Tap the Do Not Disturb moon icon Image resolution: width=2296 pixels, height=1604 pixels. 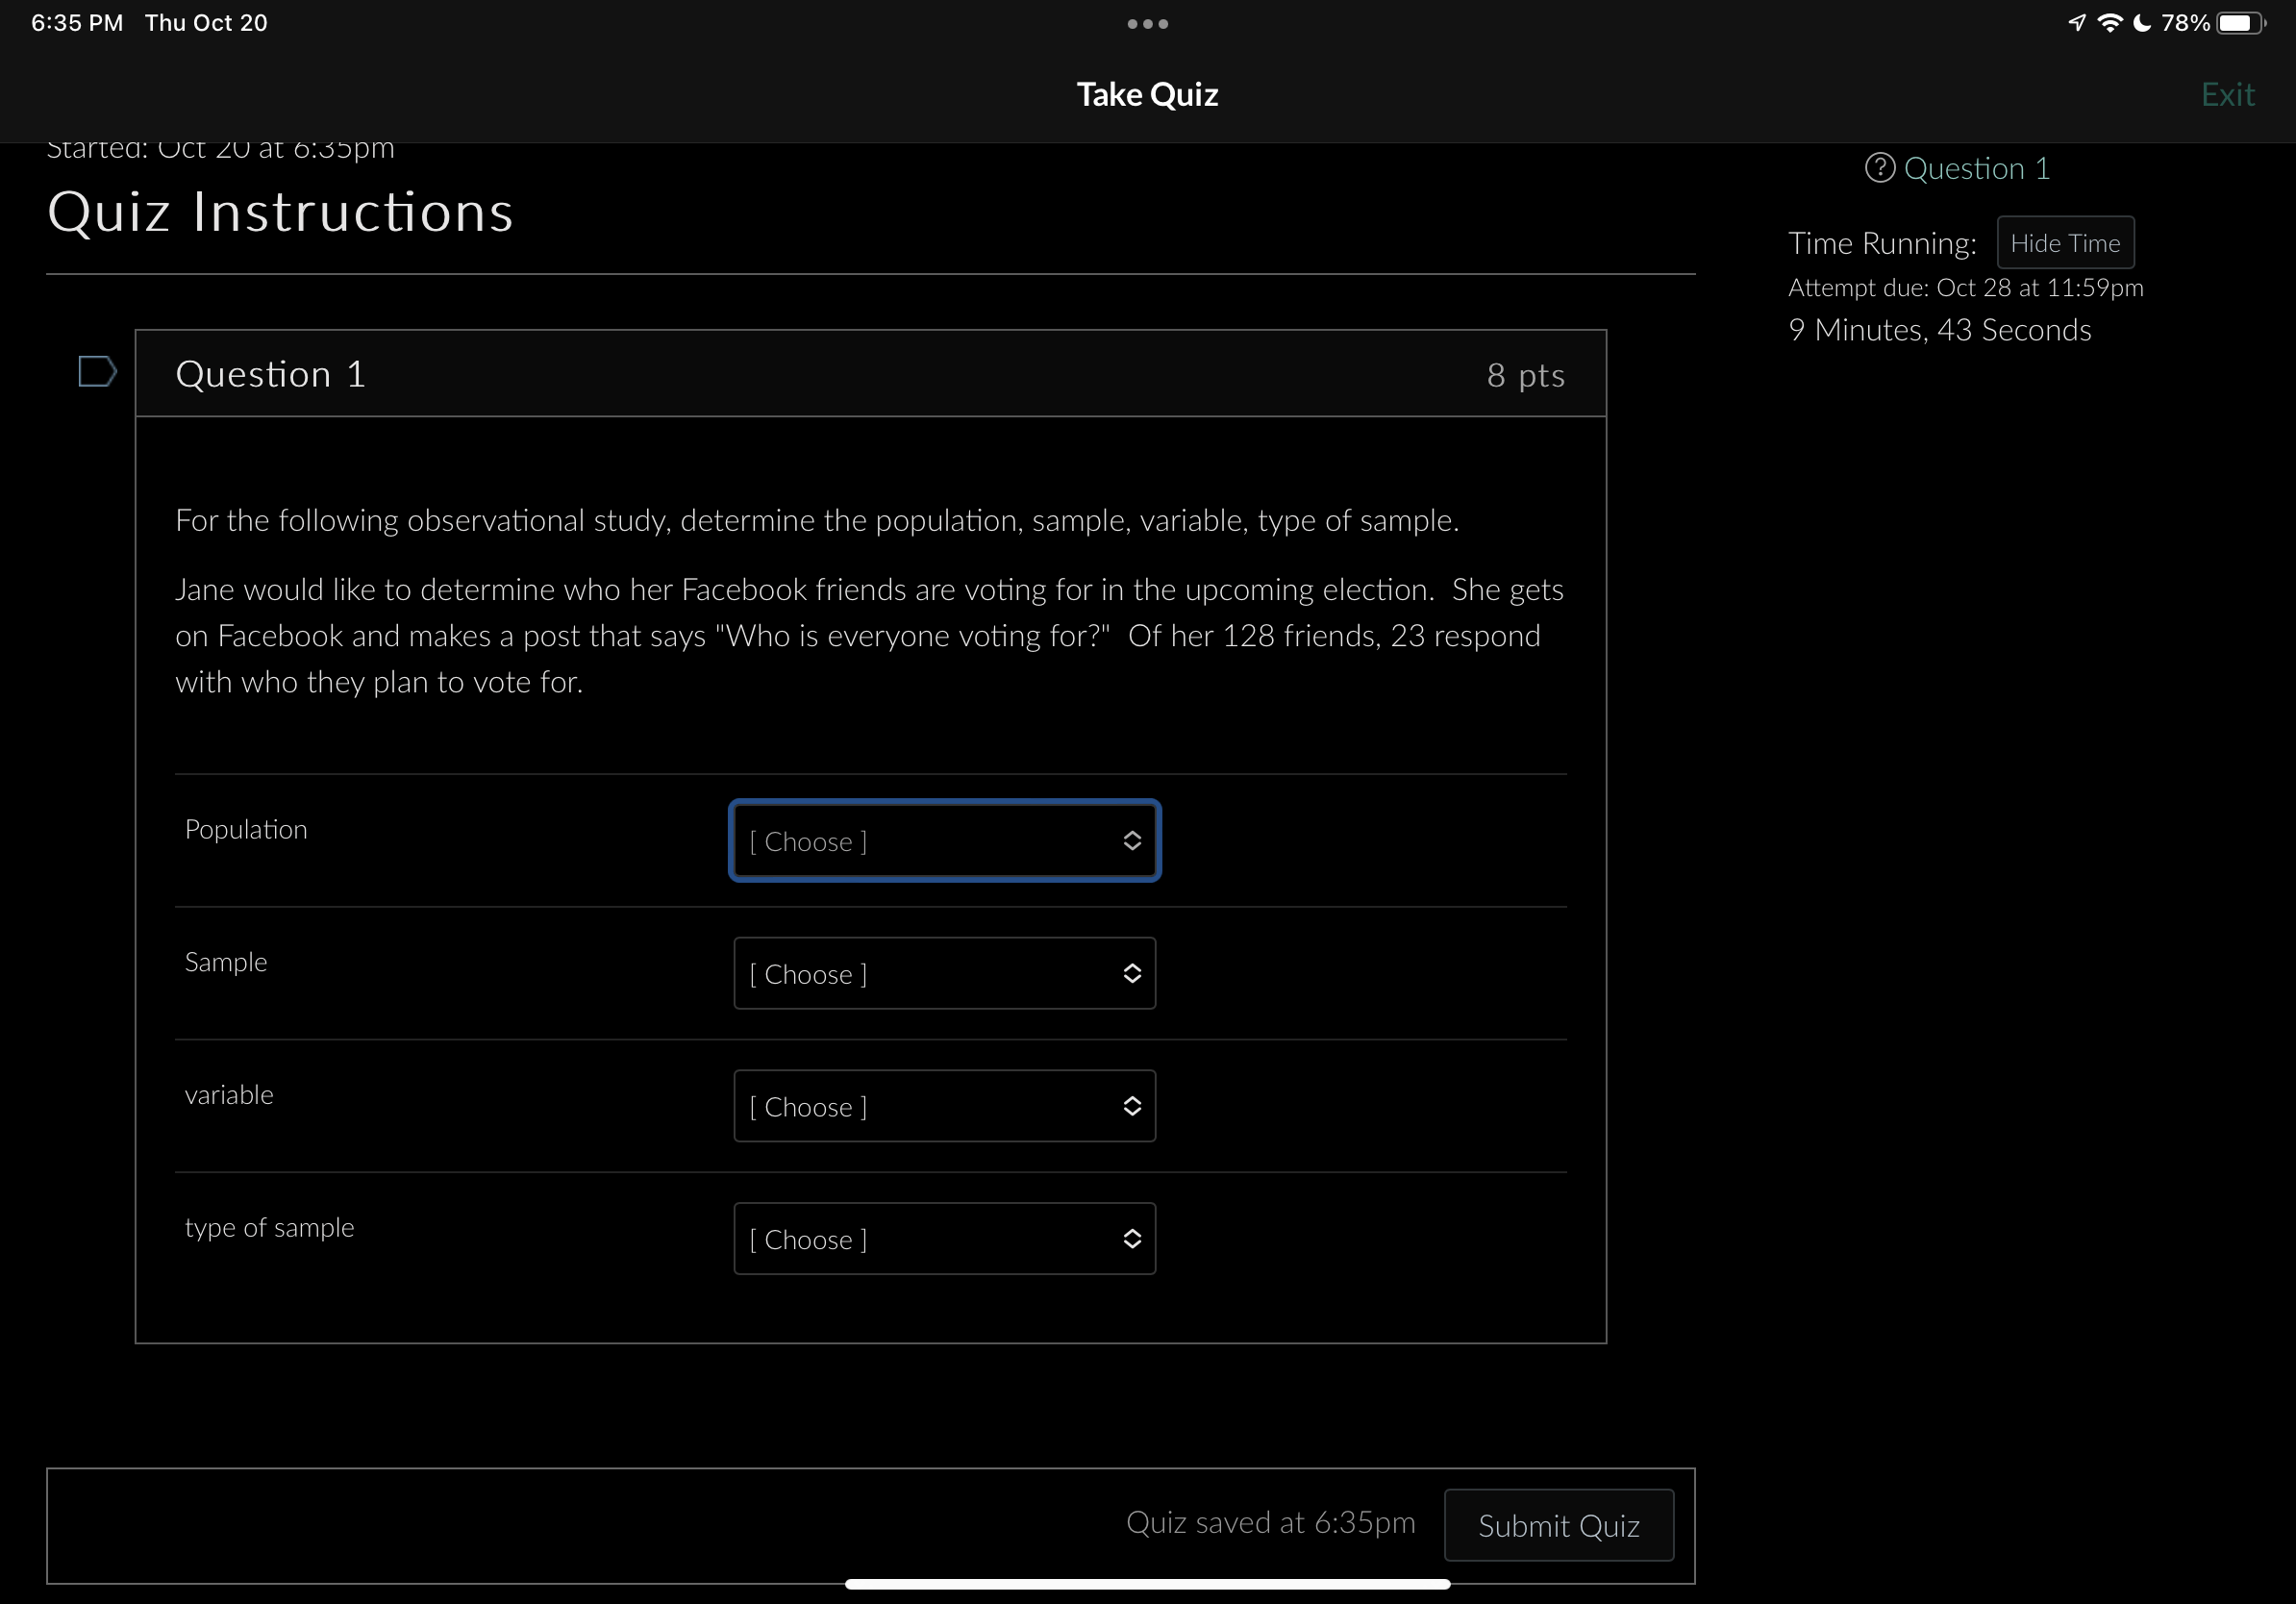(2142, 23)
